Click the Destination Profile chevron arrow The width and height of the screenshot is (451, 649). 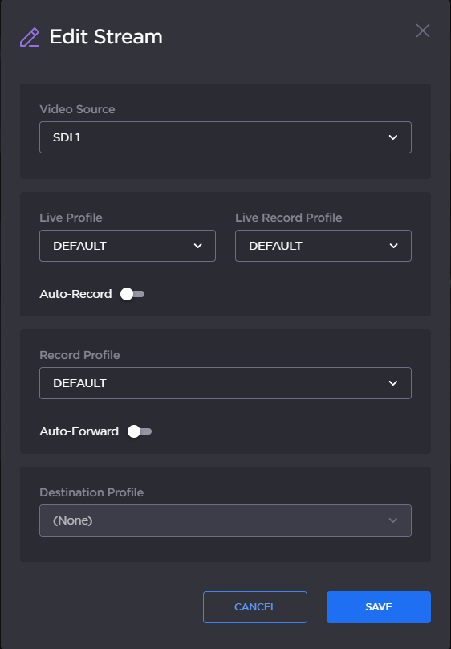tap(393, 520)
